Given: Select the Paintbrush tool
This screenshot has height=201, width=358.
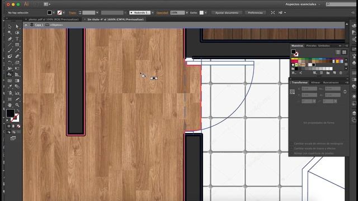Looking at the screenshot, I should pyautogui.click(x=10, y=51).
